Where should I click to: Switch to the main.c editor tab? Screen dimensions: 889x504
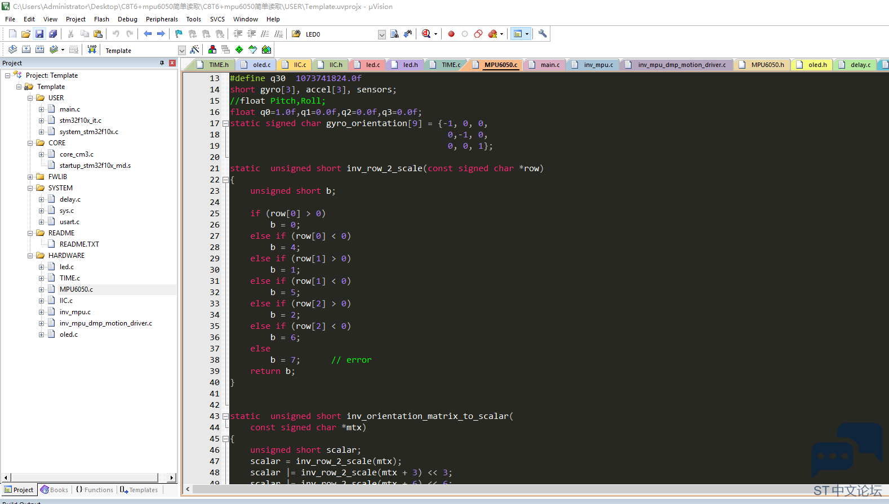tap(544, 65)
